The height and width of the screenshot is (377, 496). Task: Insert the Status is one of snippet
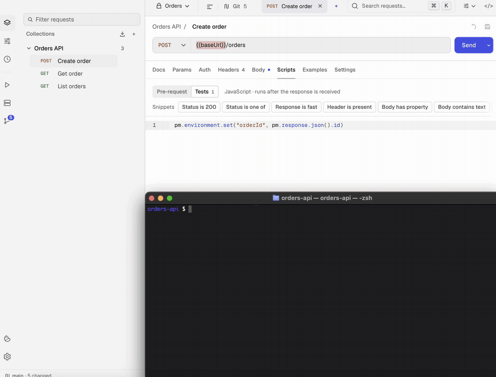click(x=246, y=107)
